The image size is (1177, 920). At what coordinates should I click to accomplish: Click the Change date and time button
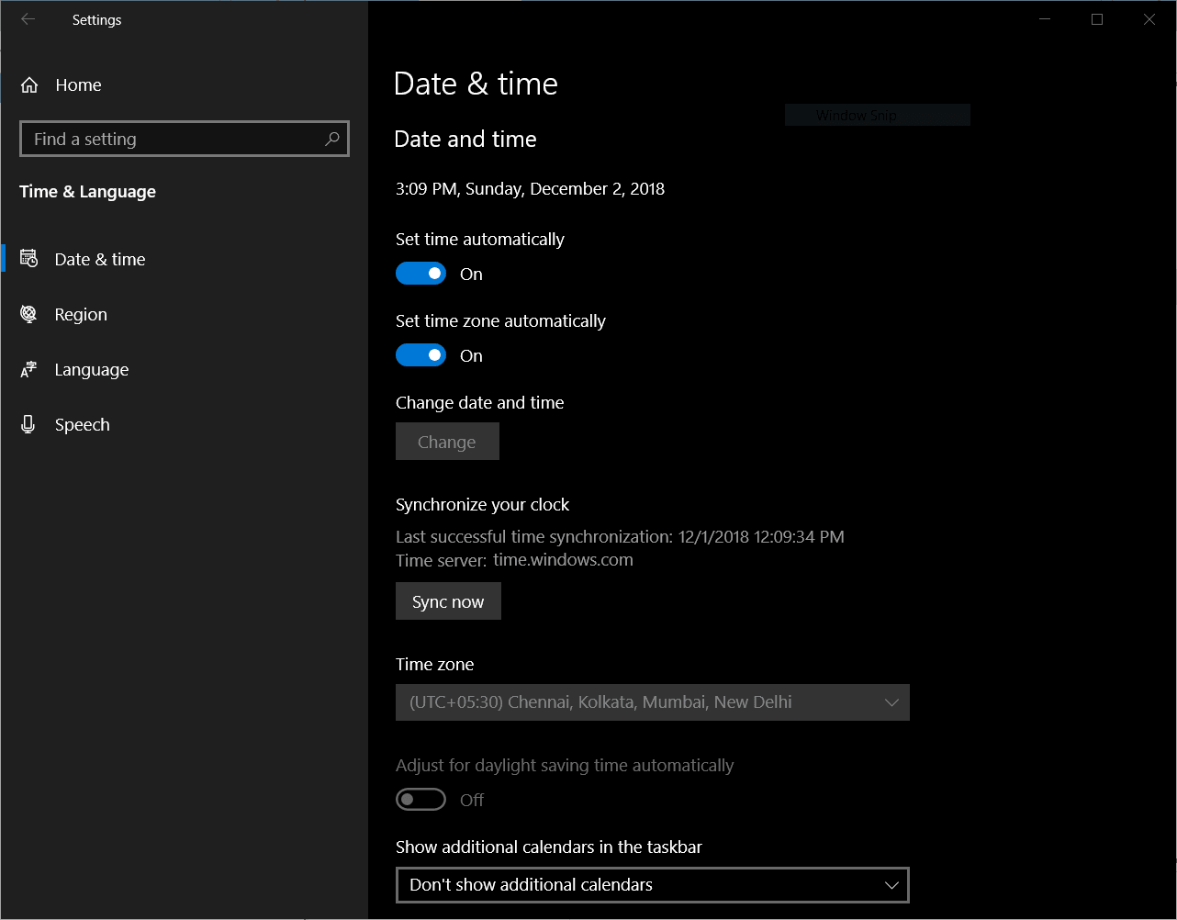447,441
